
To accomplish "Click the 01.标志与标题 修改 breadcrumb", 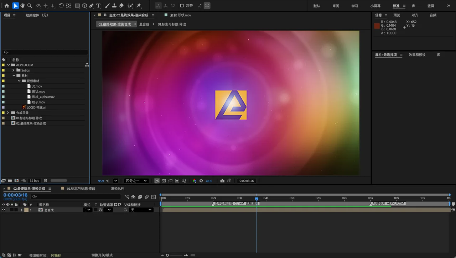I will (x=172, y=24).
